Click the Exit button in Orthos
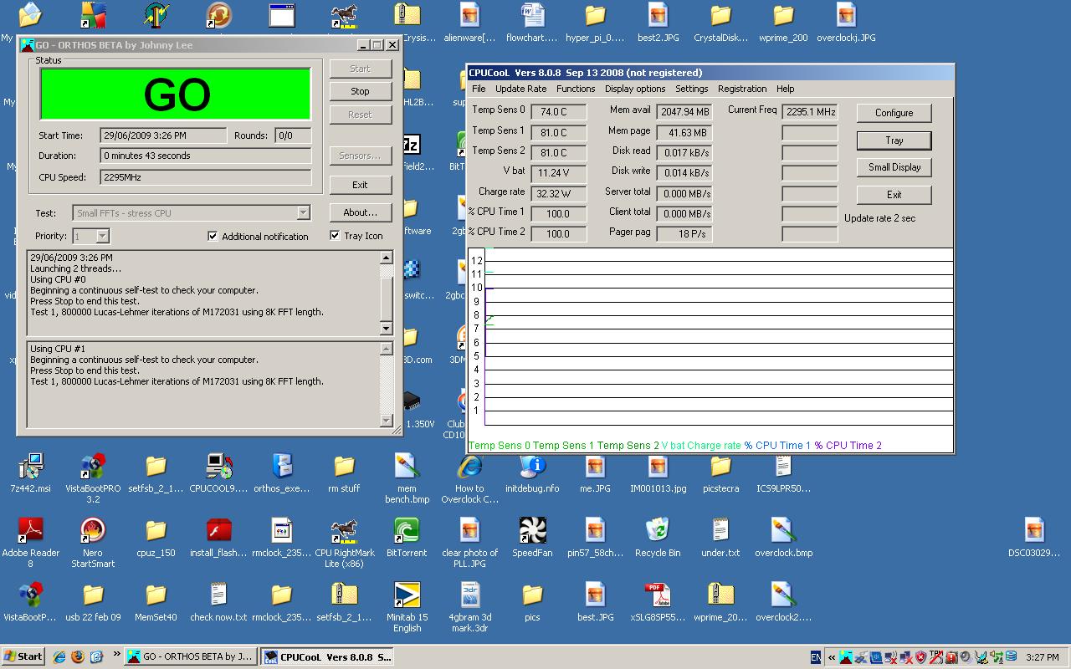The width and height of the screenshot is (1071, 669). (360, 185)
